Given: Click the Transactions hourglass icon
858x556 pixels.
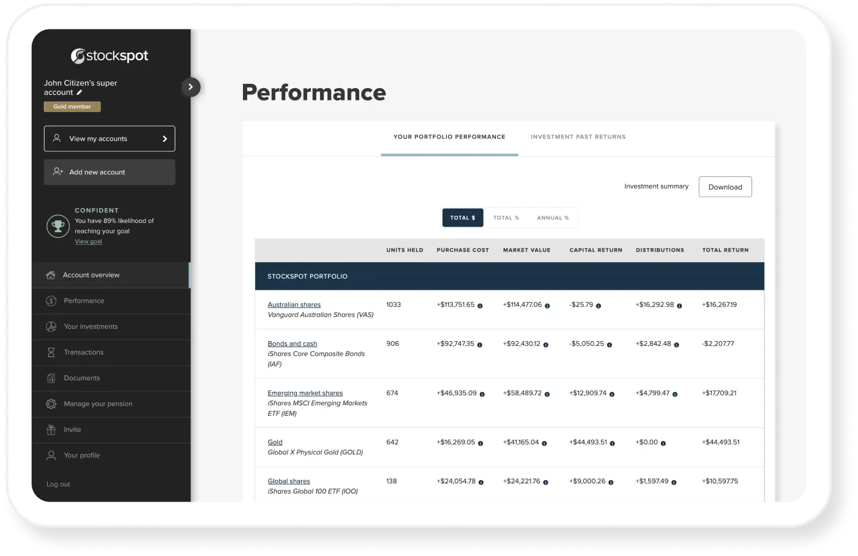Looking at the screenshot, I should [x=50, y=352].
